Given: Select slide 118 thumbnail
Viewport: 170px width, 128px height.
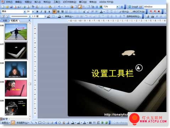Looking at the screenshot, I should click(16, 69).
